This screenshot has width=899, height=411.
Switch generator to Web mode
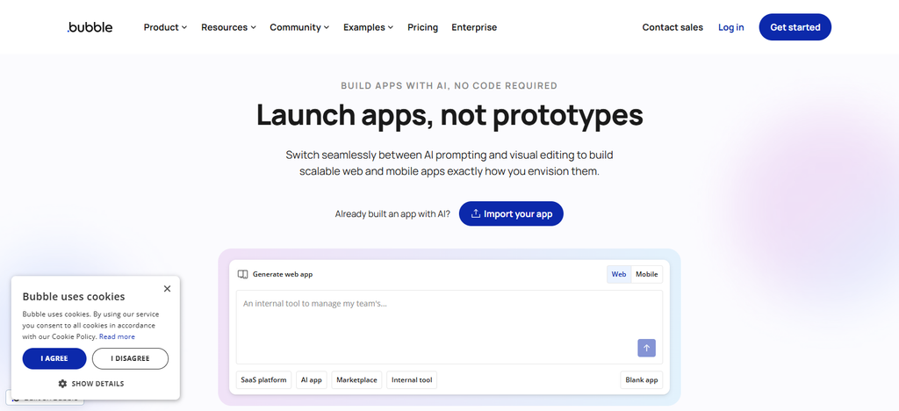click(x=619, y=274)
